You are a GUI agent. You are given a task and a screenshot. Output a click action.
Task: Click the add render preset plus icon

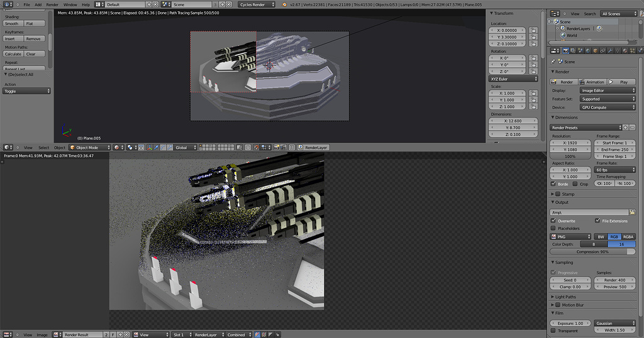626,128
